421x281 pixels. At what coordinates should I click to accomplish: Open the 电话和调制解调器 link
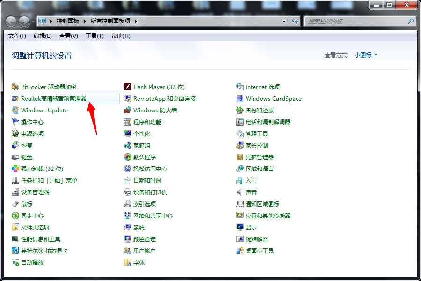coord(268,122)
